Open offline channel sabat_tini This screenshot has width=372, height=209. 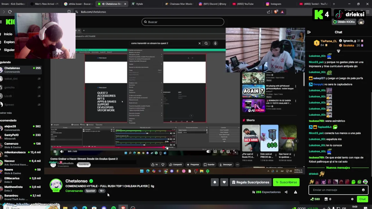[x=20, y=79]
